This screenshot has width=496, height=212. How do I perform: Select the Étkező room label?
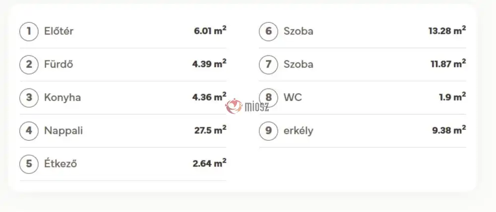coord(61,163)
